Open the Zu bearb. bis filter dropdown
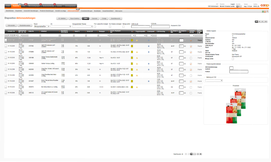The width and height of the screenshot is (271, 162). [x=12, y=35]
